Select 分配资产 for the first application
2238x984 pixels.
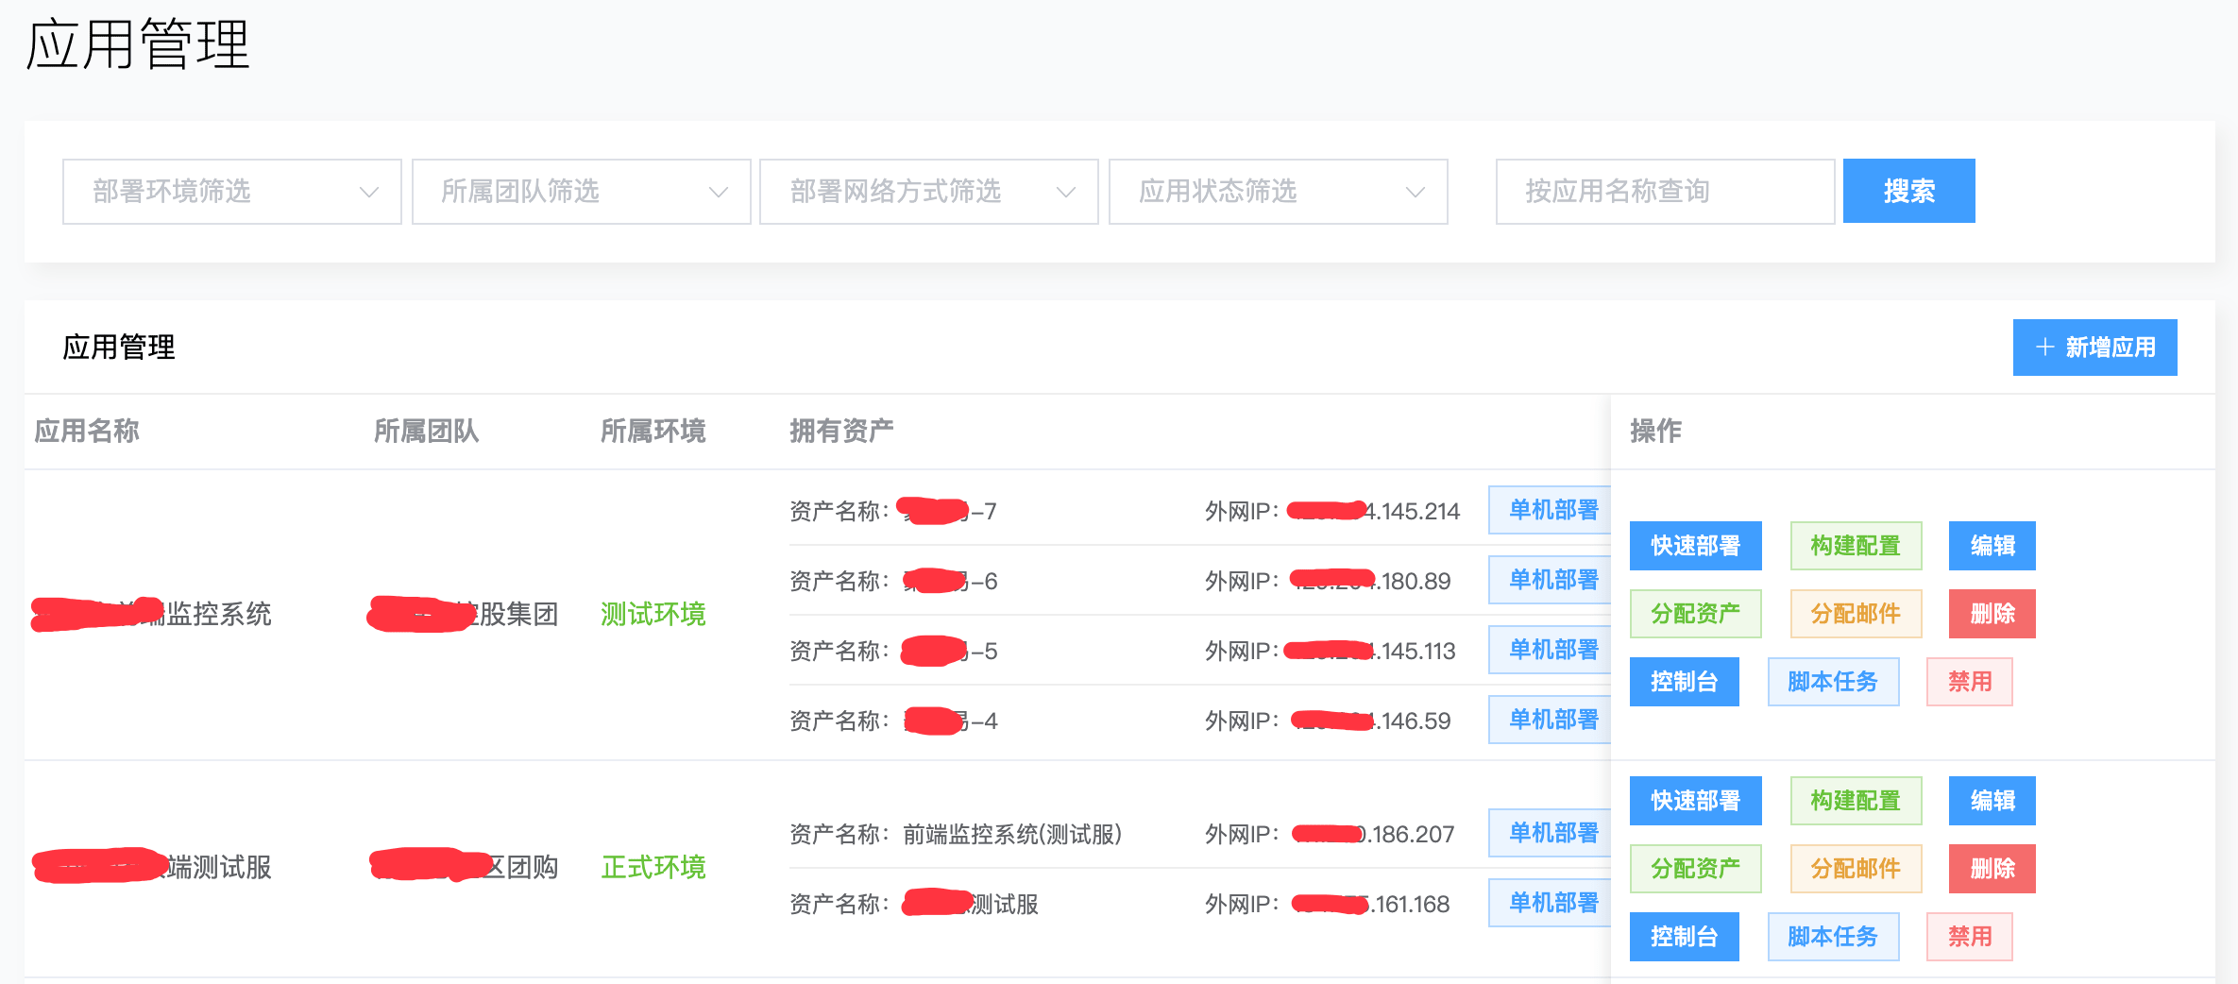point(1695,614)
